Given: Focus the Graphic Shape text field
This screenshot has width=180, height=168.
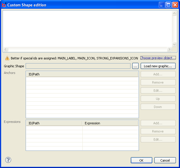Looking at the screenshot, I should pos(78,66).
